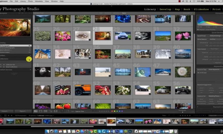Toggle the filter lock in Library Filter bar

pyautogui.click(x=194, y=13)
